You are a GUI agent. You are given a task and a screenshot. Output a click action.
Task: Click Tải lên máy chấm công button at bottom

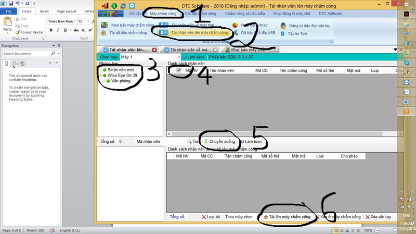pyautogui.click(x=287, y=216)
